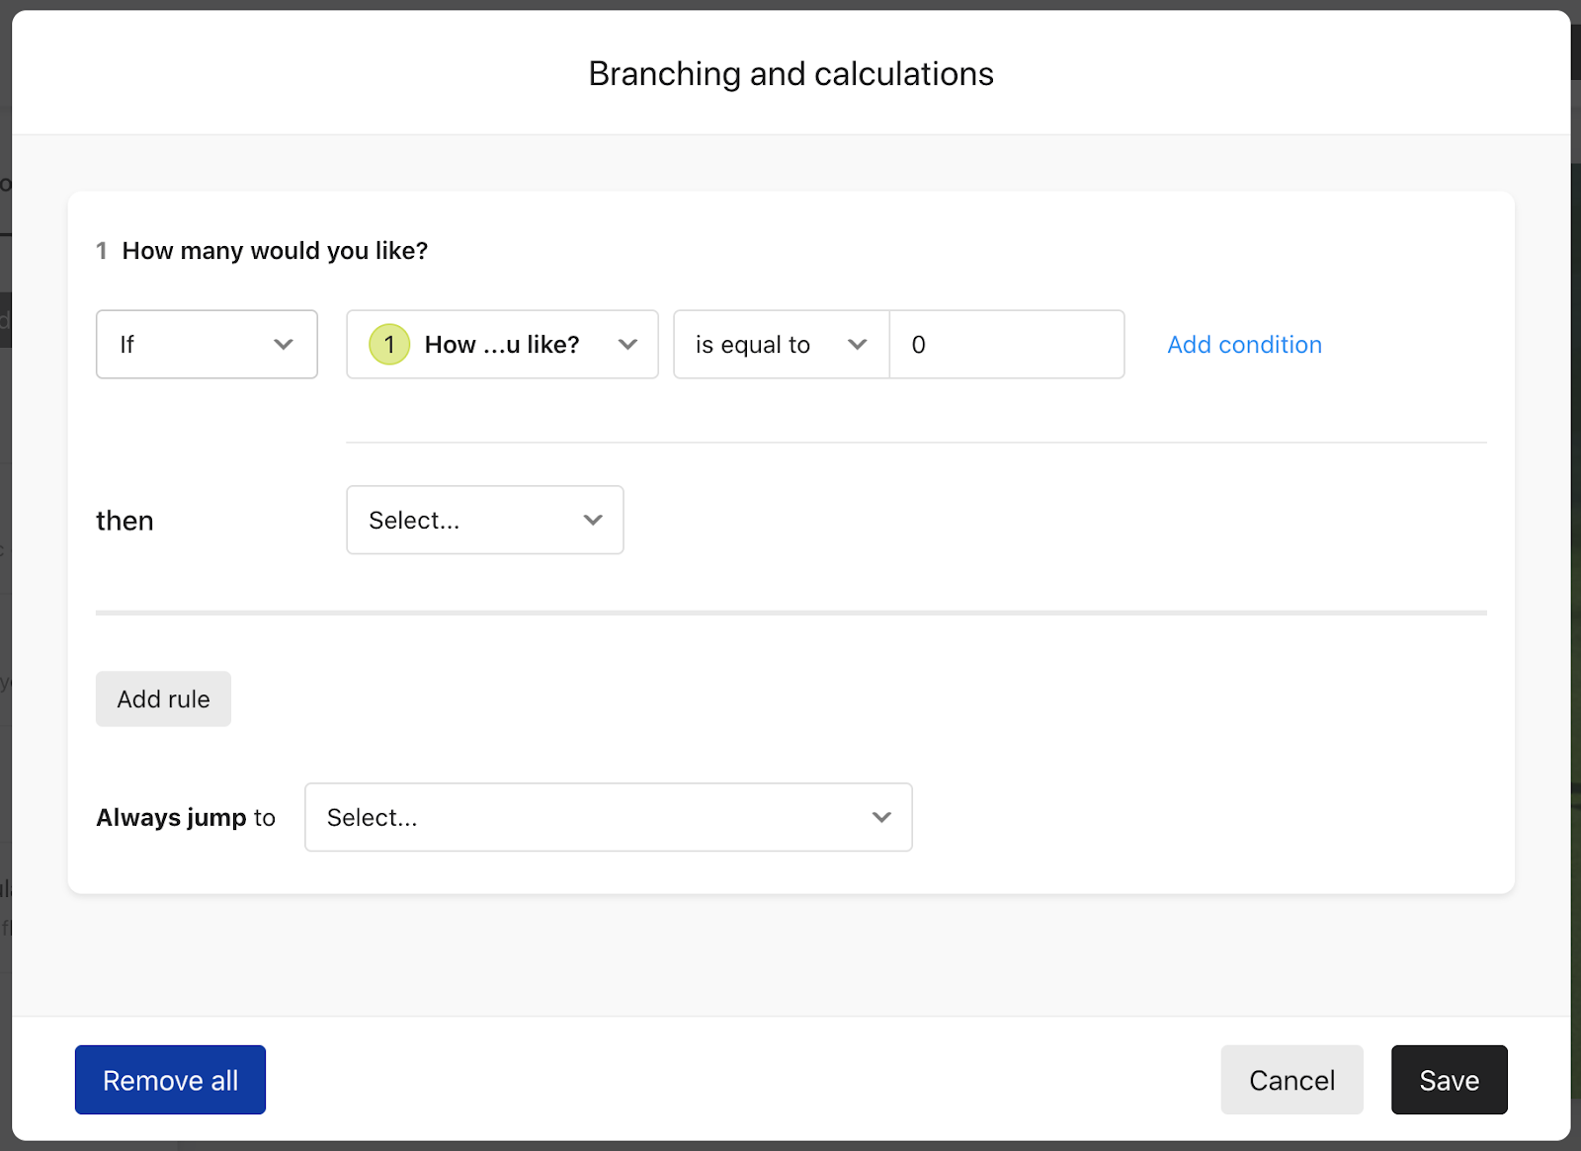
Task: Click the 'Branching and calculations' title
Action: (x=790, y=74)
